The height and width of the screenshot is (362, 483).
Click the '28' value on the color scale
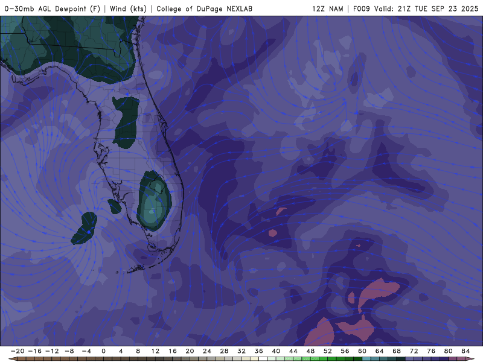click(224, 351)
